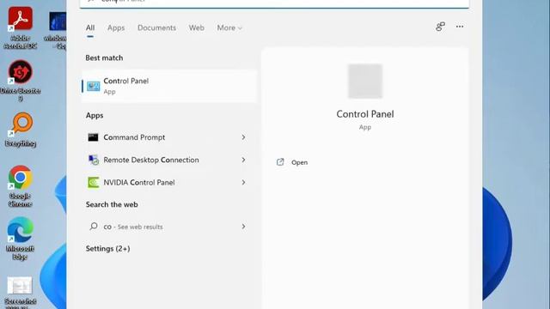The width and height of the screenshot is (550, 309).
Task: Expand the 'co' web results chevron
Action: click(243, 227)
